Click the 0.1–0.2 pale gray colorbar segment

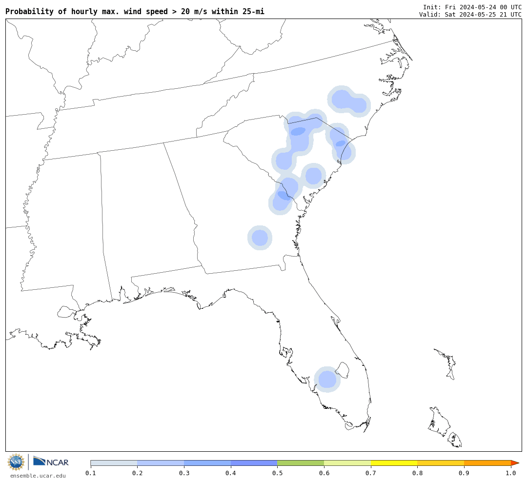click(x=114, y=463)
